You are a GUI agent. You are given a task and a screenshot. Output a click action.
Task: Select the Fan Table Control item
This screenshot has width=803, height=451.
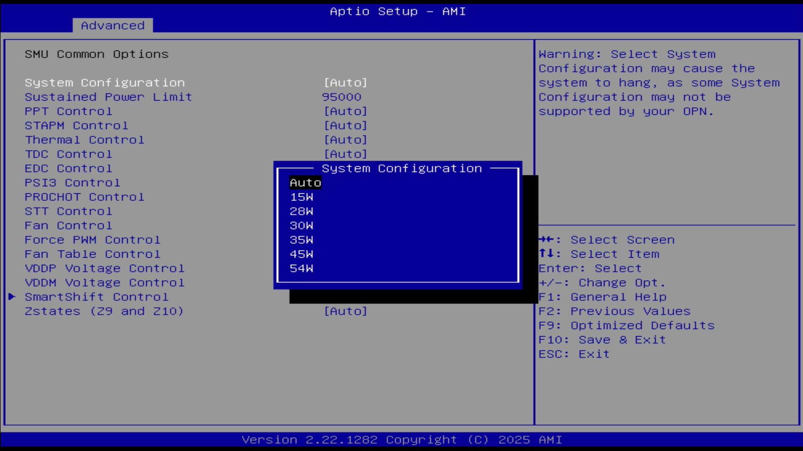(x=92, y=254)
